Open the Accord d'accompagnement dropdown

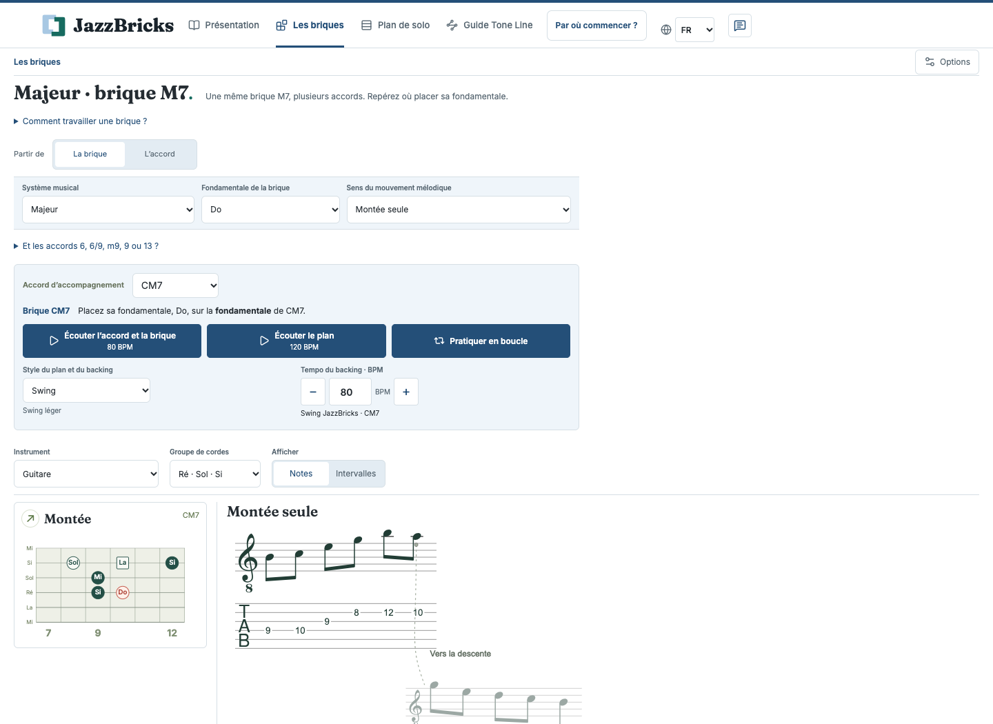pos(176,285)
